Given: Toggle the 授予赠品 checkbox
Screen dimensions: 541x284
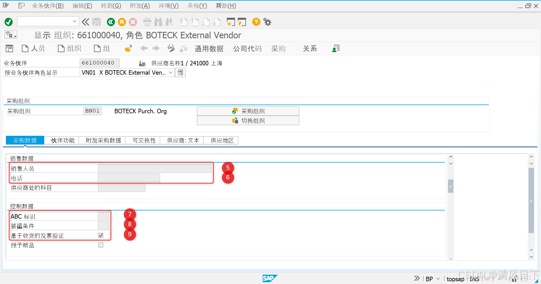Looking at the screenshot, I should (x=101, y=245).
